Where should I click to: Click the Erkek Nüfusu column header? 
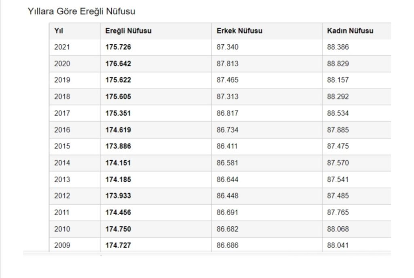click(239, 31)
